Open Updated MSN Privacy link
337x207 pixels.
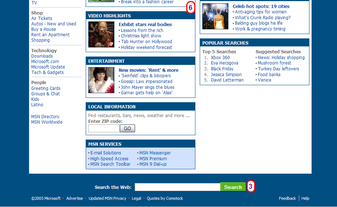(107, 198)
